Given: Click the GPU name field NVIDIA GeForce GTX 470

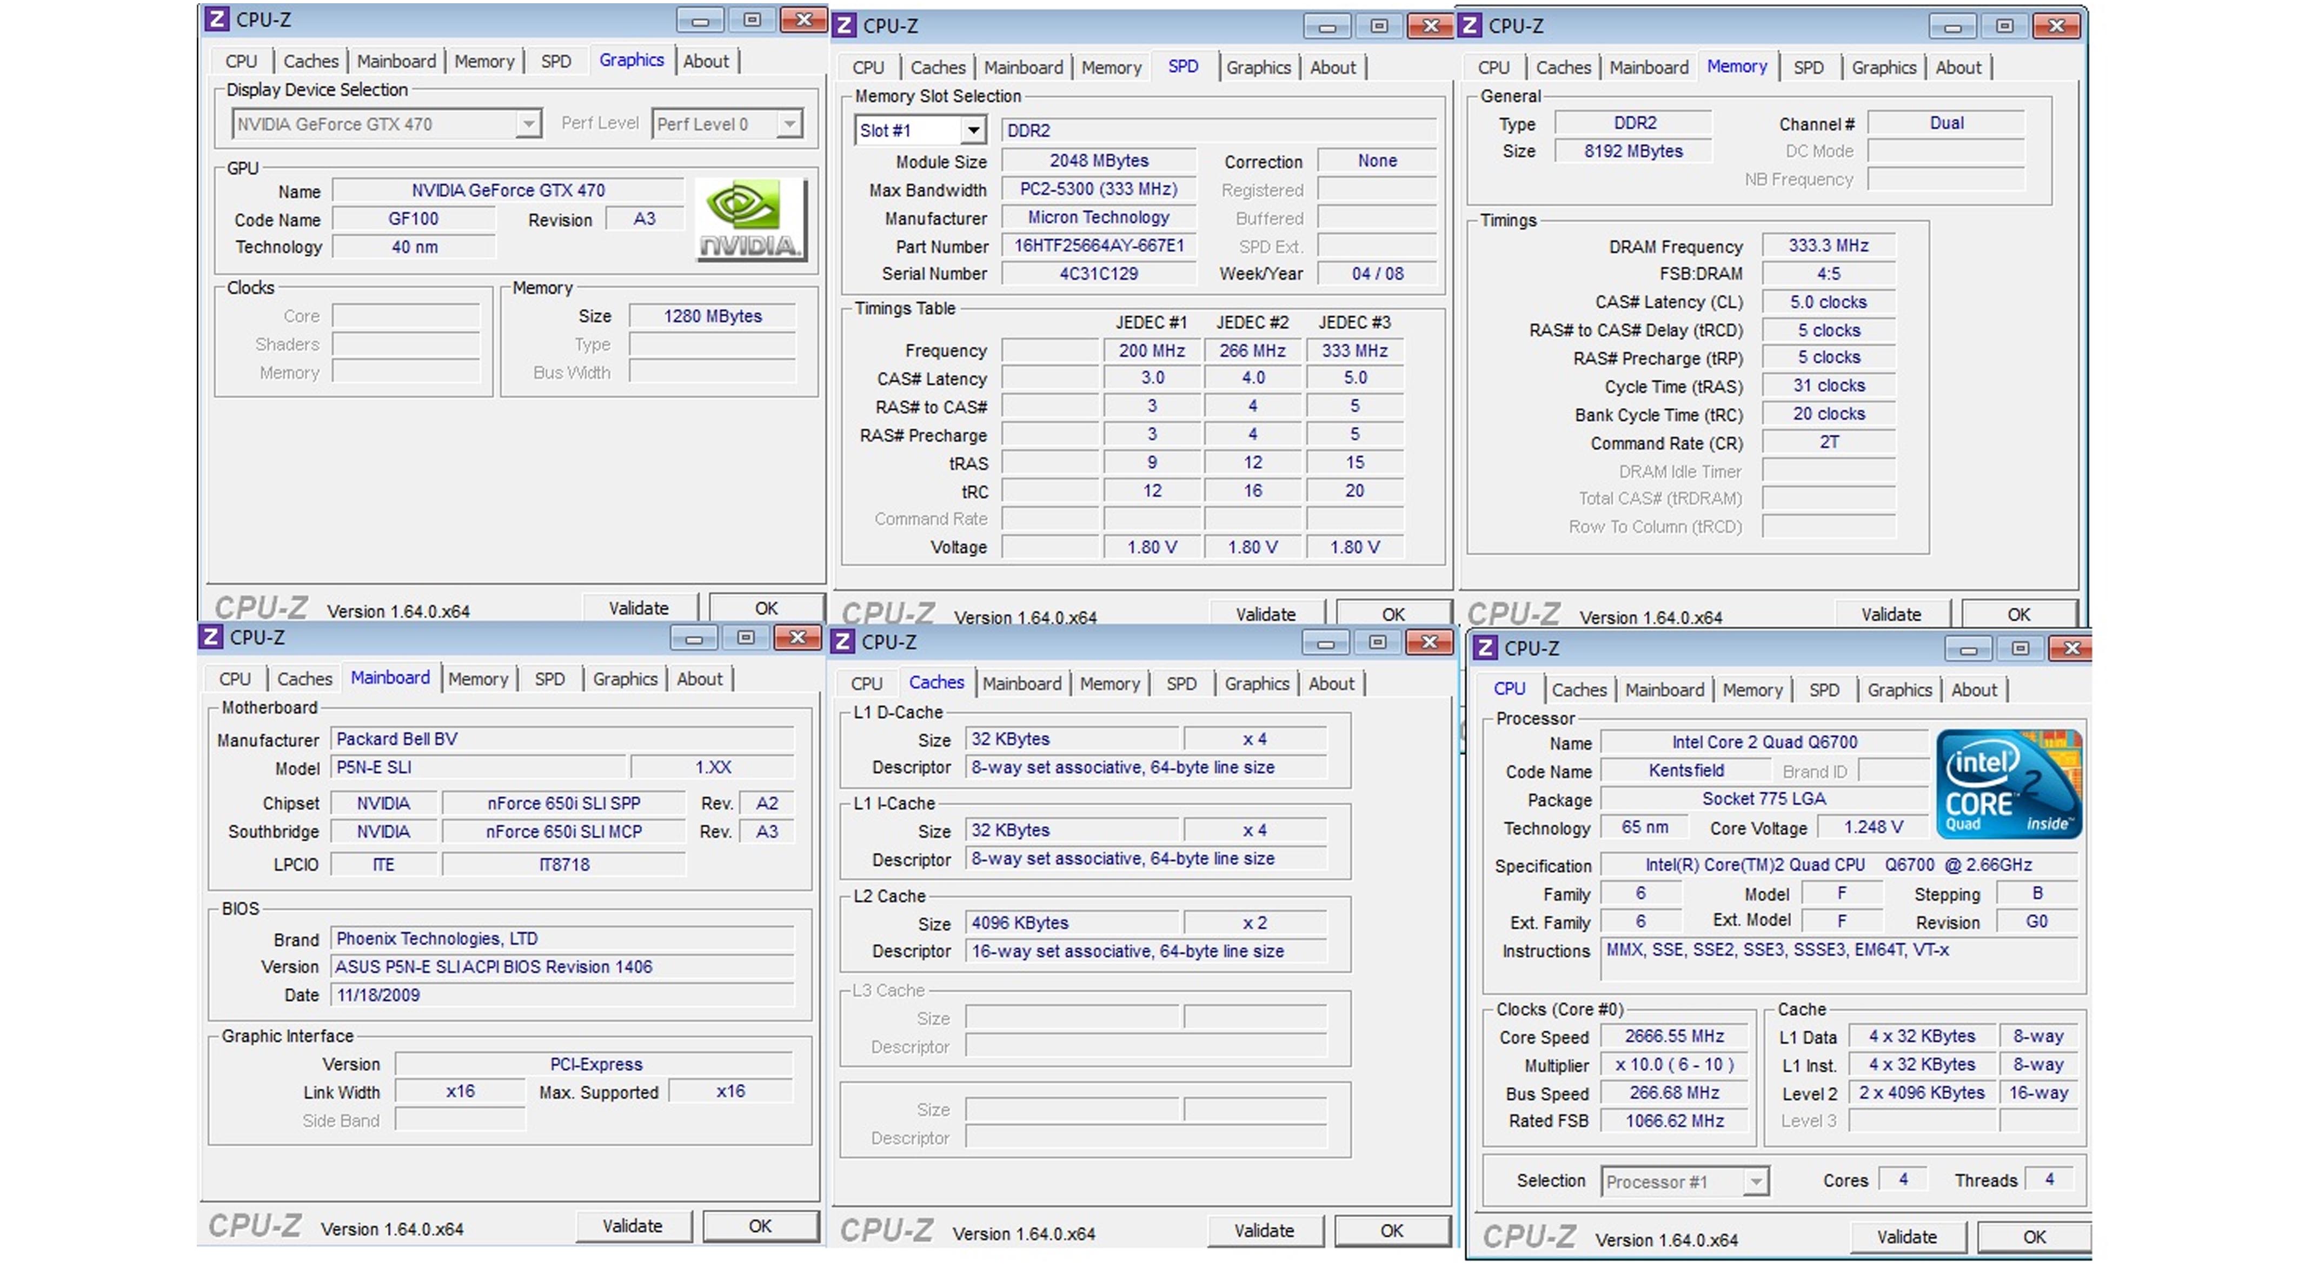Looking at the screenshot, I should (x=508, y=190).
